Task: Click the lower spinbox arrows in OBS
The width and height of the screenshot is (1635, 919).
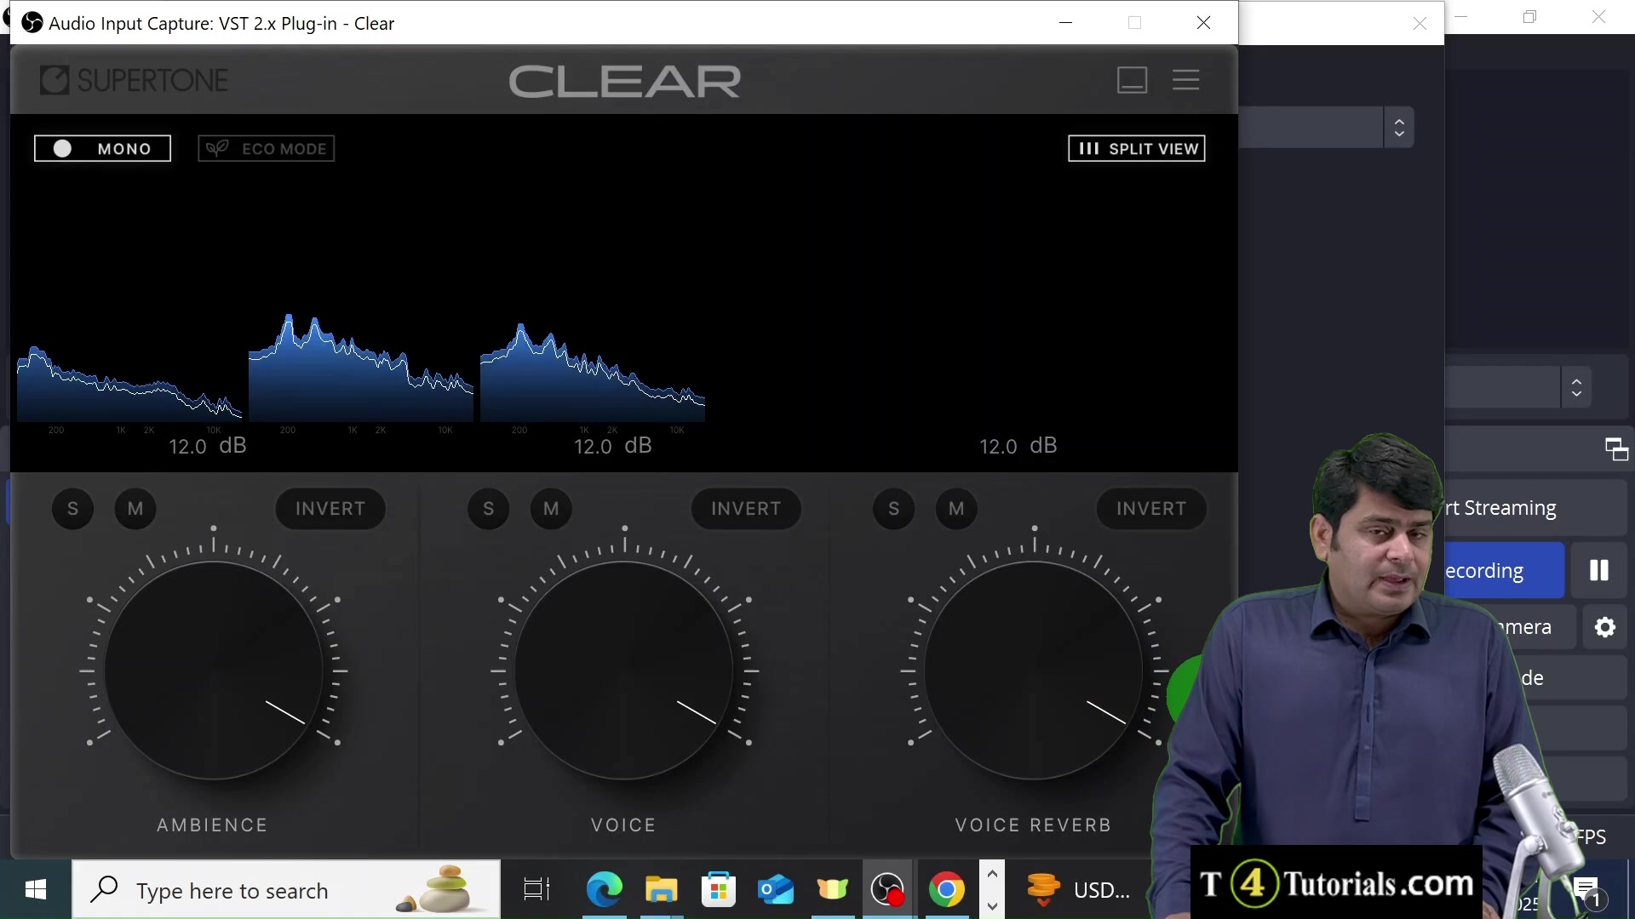Action: click(x=1576, y=387)
